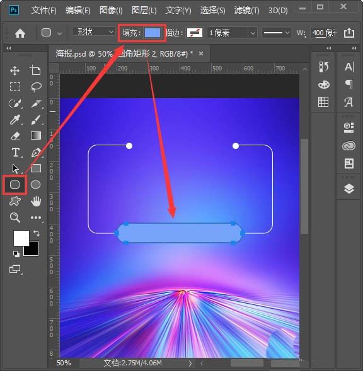Open the stroke line style dropdown

[x=277, y=33]
